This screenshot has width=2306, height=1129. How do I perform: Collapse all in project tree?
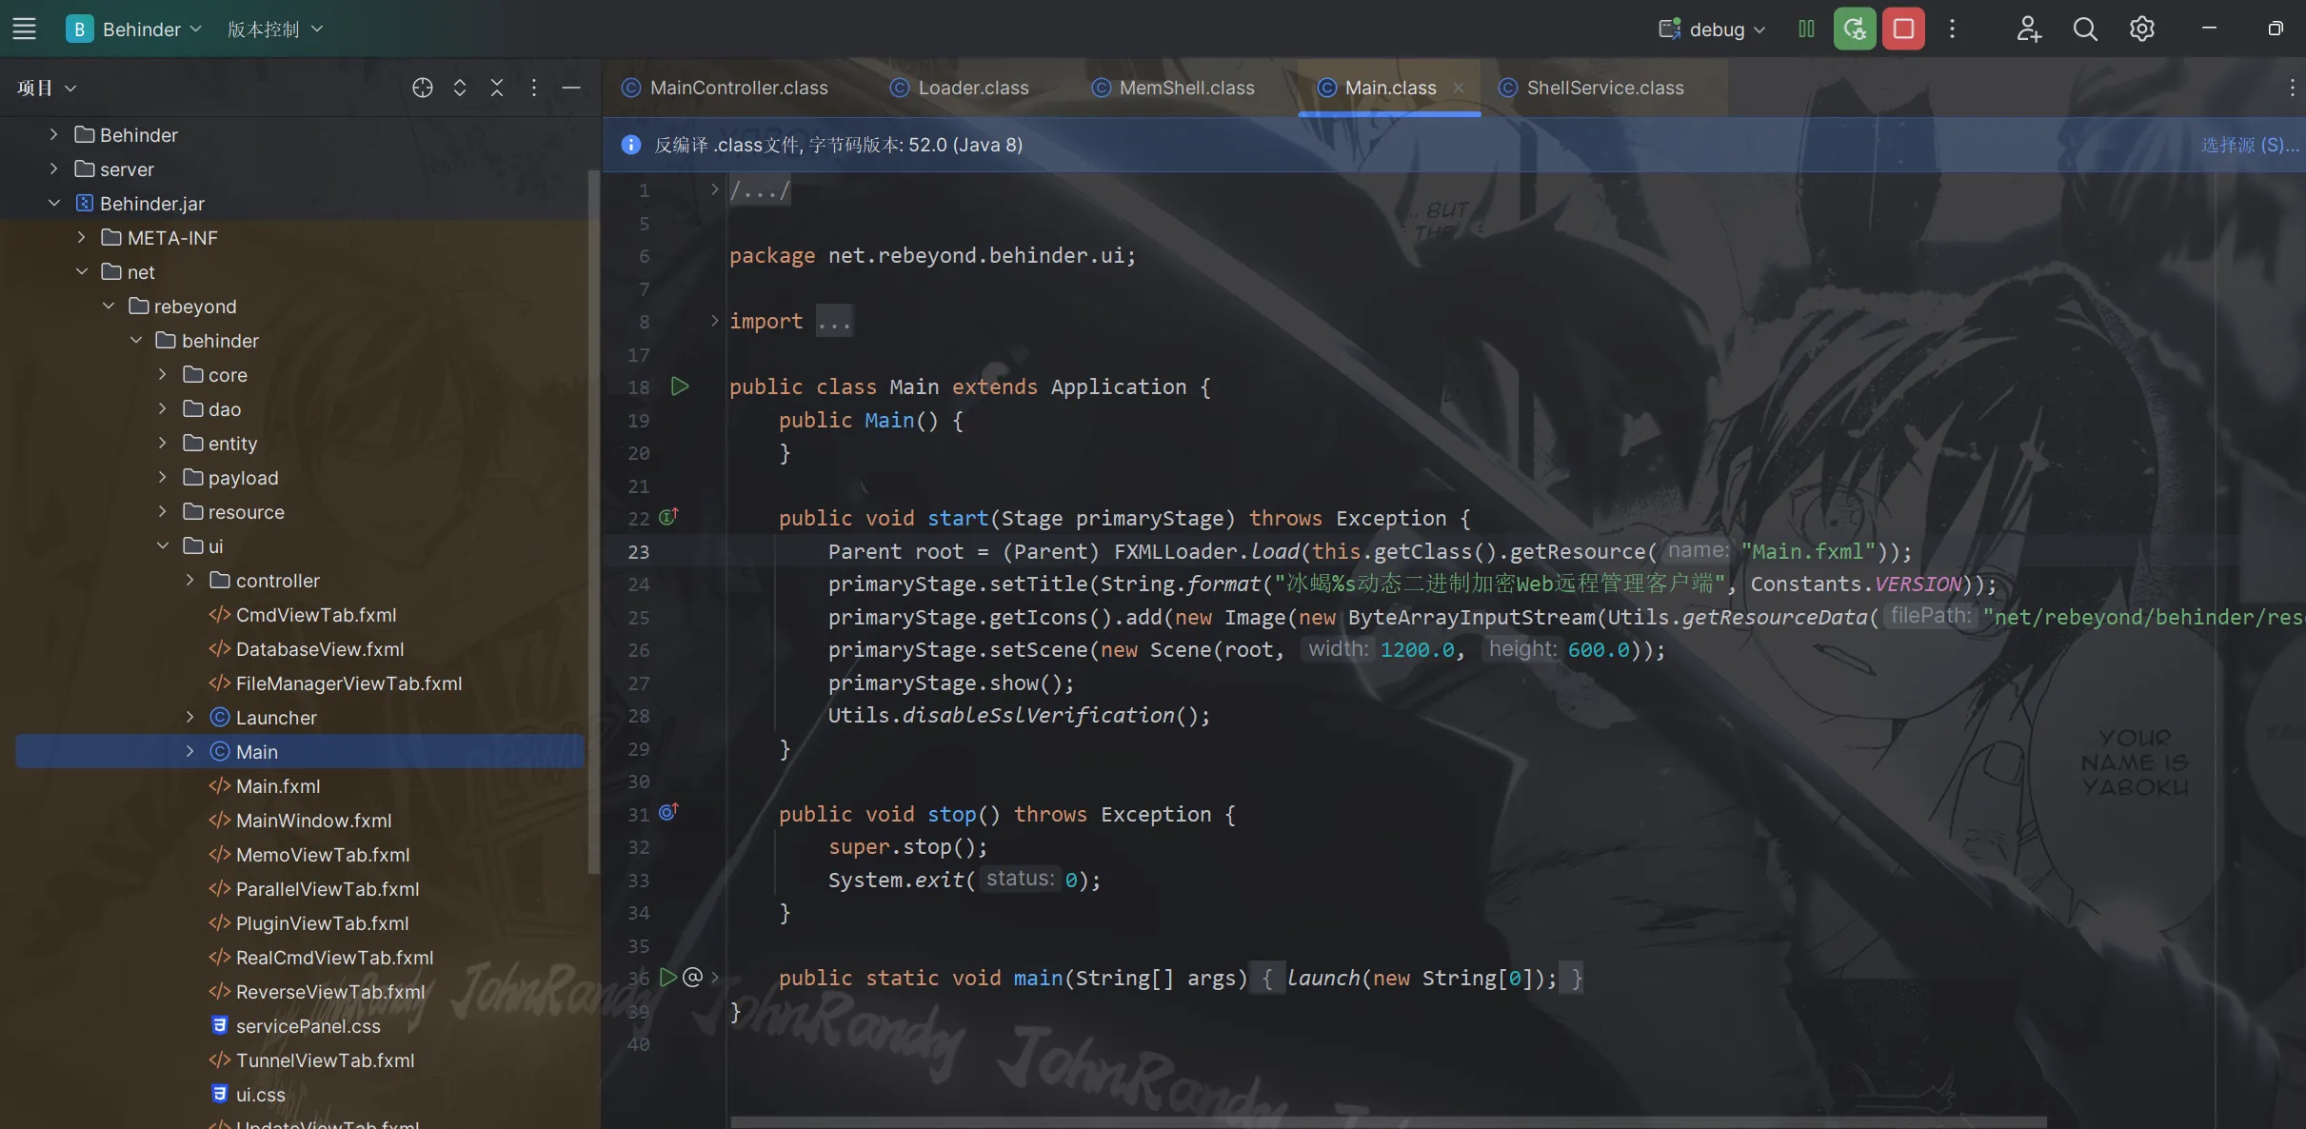click(x=497, y=88)
